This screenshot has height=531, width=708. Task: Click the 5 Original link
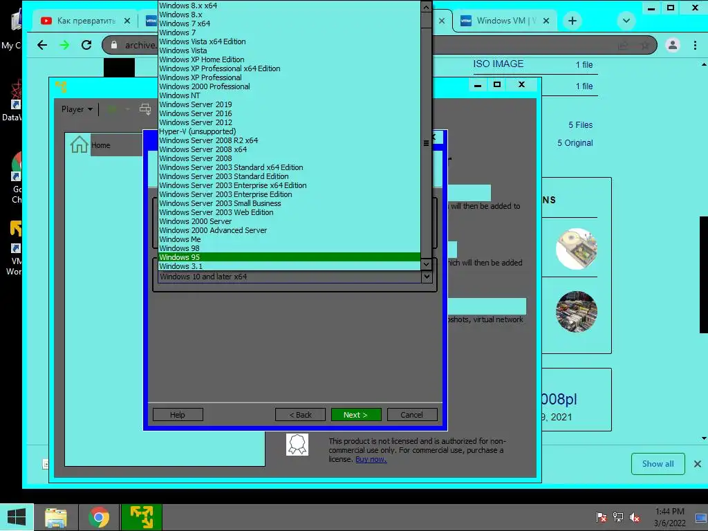pos(575,142)
